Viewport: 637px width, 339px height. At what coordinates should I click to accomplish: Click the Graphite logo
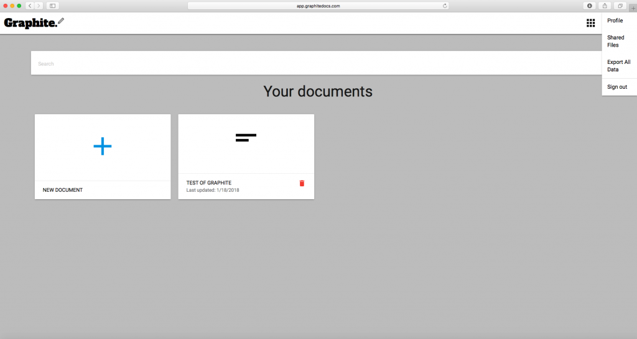[x=34, y=23]
